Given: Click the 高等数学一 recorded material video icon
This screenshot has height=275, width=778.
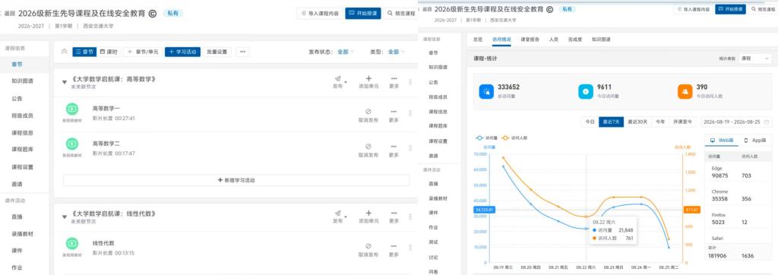Looking at the screenshot, I should (x=72, y=109).
